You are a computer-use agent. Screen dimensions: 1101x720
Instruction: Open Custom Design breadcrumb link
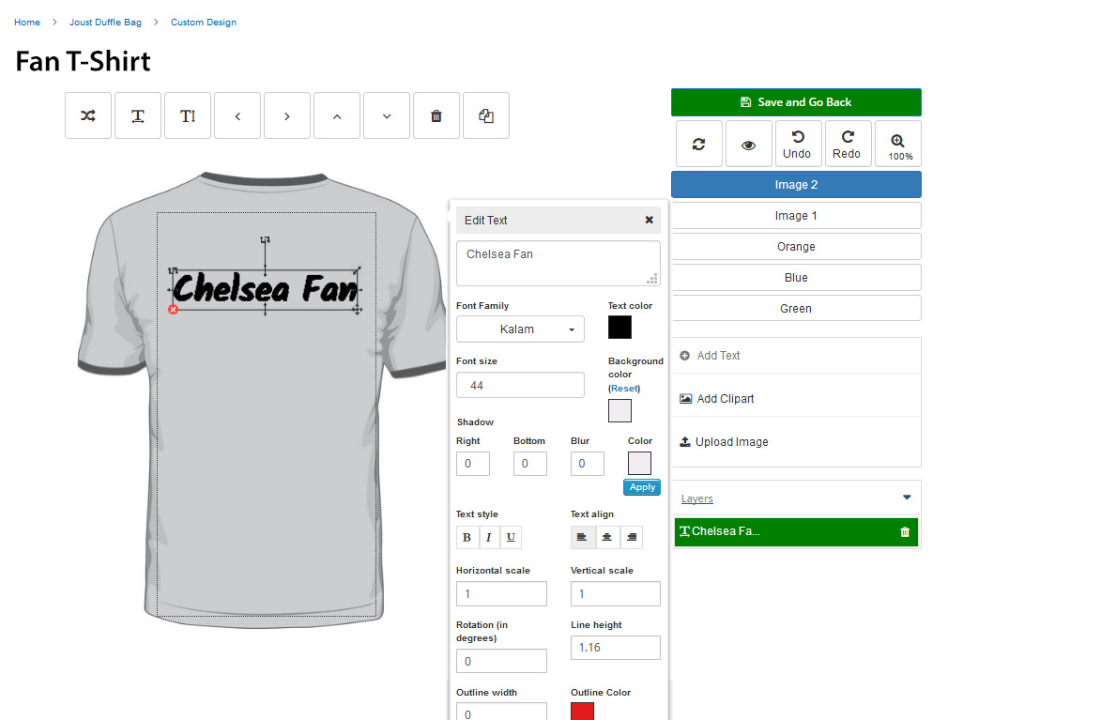[204, 23]
